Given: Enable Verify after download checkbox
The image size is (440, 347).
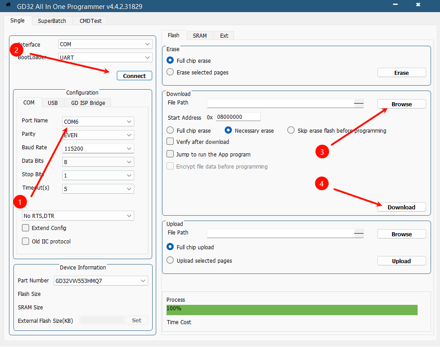Looking at the screenshot, I should coord(170,142).
